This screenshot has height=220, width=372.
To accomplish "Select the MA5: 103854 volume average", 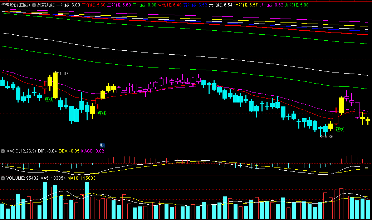I will [x=53, y=178].
